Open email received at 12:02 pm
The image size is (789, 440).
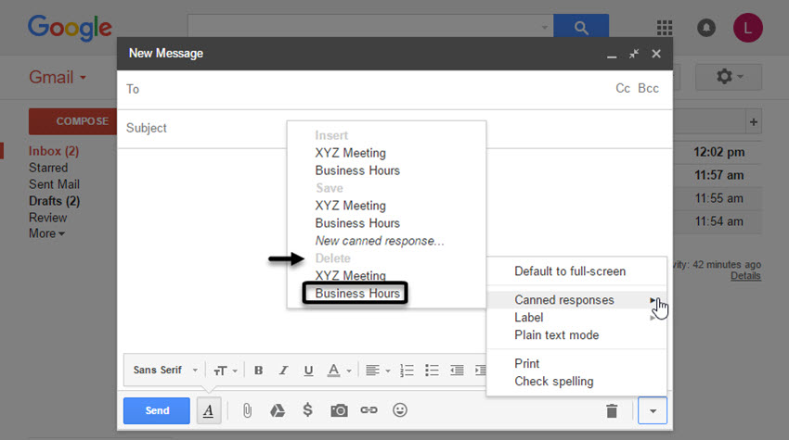[718, 152]
